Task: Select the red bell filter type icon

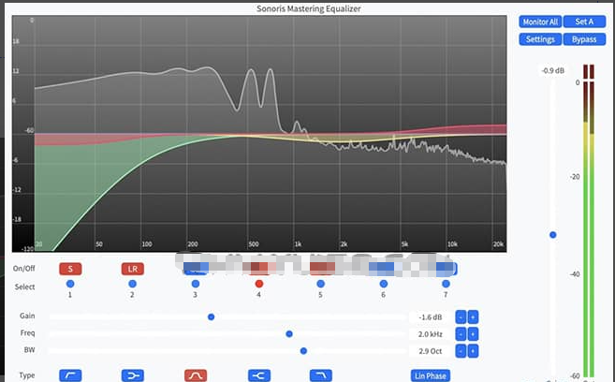Action: [196, 375]
